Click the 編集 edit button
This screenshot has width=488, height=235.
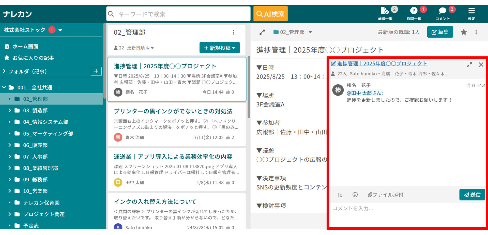pyautogui.click(x=440, y=32)
